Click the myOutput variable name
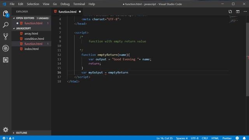 (x=96, y=73)
